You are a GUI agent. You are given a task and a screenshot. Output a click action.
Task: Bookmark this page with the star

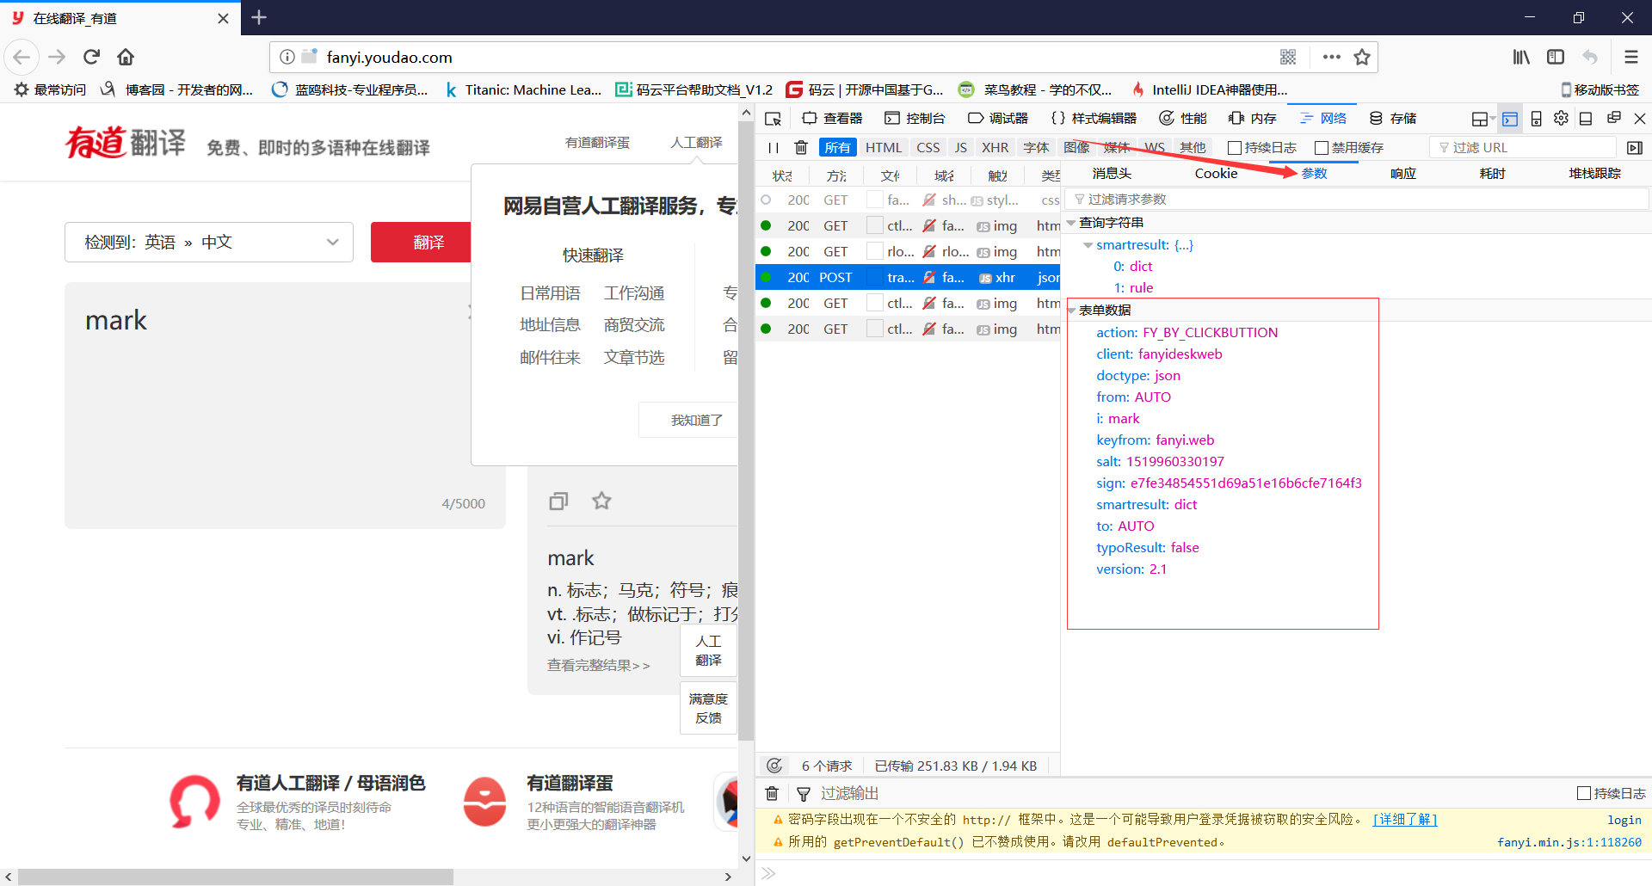tap(1362, 57)
